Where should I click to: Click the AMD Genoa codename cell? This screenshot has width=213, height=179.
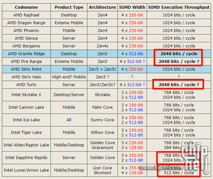pyautogui.click(x=26, y=38)
